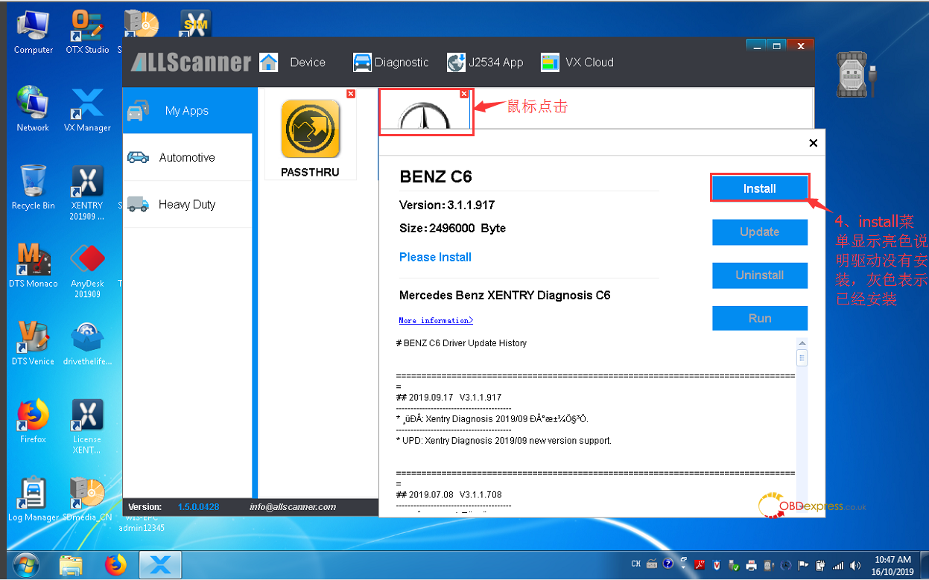Select Heavy Duty category in sidebar
Image resolution: width=929 pixels, height=580 pixels.
pyautogui.click(x=186, y=205)
